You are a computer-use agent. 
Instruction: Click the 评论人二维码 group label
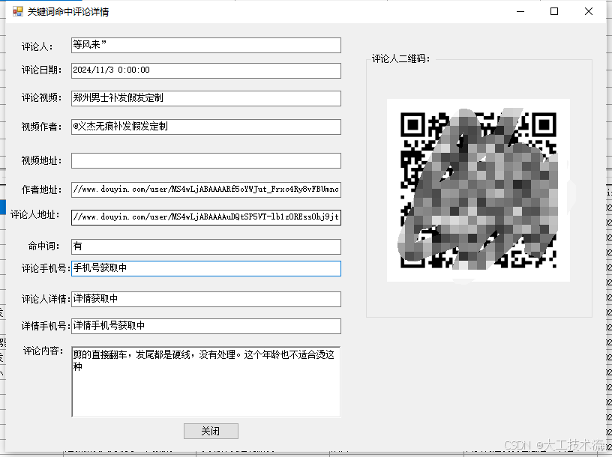[x=400, y=59]
